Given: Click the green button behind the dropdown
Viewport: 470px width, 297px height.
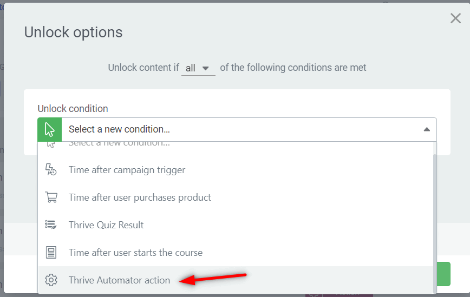Looking at the screenshot, I should coord(444,274).
